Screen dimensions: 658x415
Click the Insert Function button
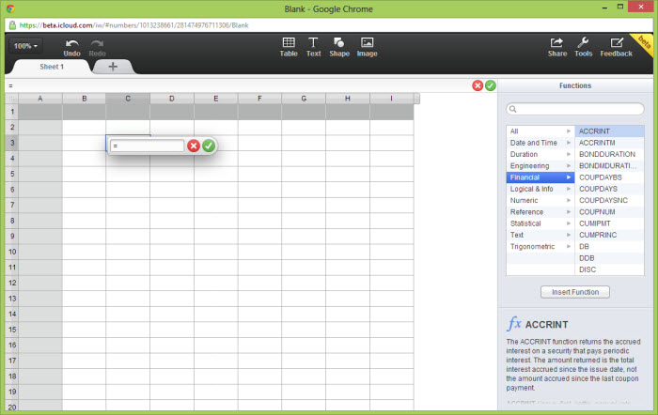[x=575, y=292]
